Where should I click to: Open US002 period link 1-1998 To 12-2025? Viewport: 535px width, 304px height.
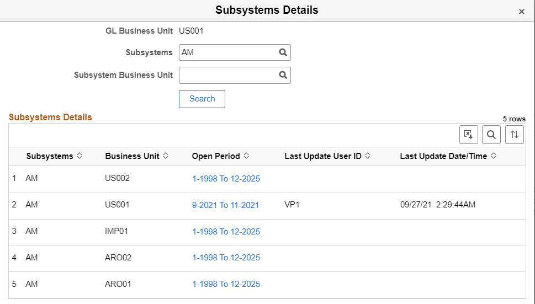(x=226, y=179)
